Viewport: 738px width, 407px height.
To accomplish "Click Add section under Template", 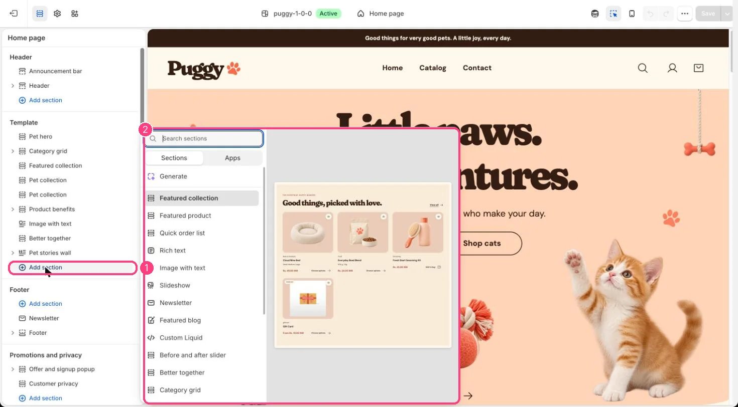I will tap(73, 268).
